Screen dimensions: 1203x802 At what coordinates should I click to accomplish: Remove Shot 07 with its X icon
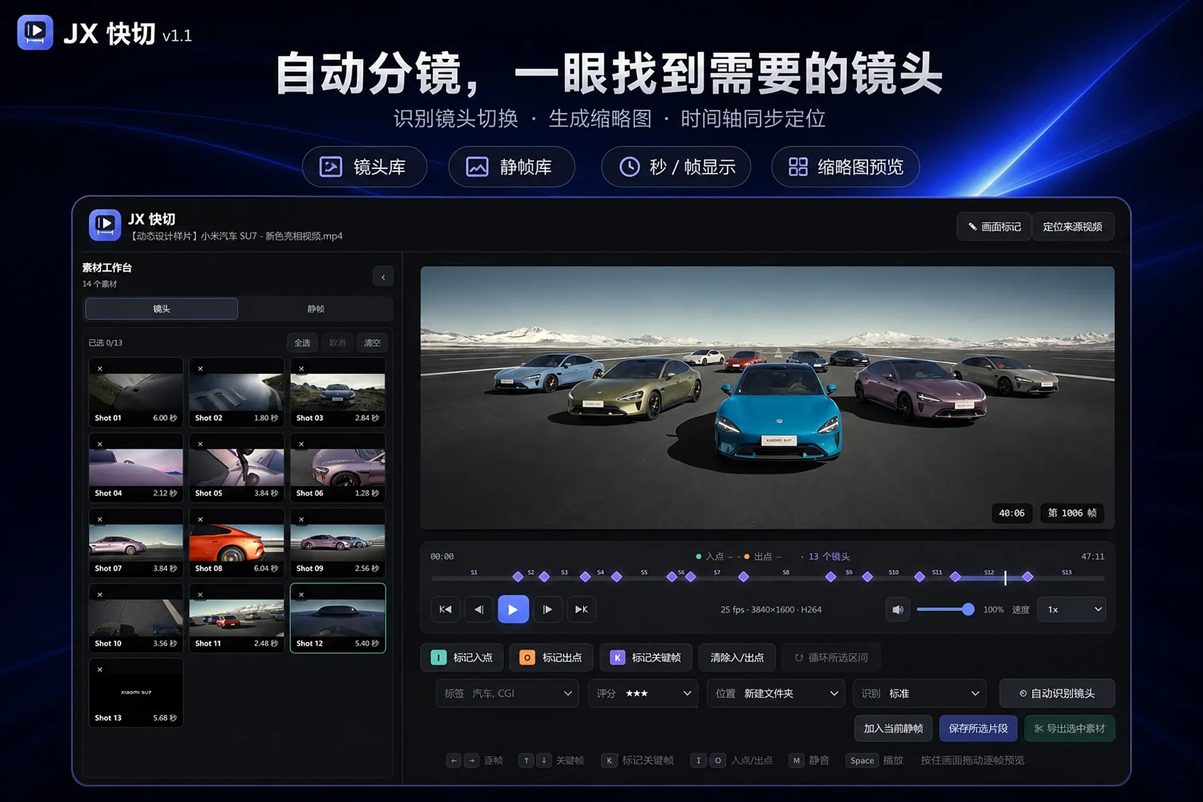tap(100, 519)
